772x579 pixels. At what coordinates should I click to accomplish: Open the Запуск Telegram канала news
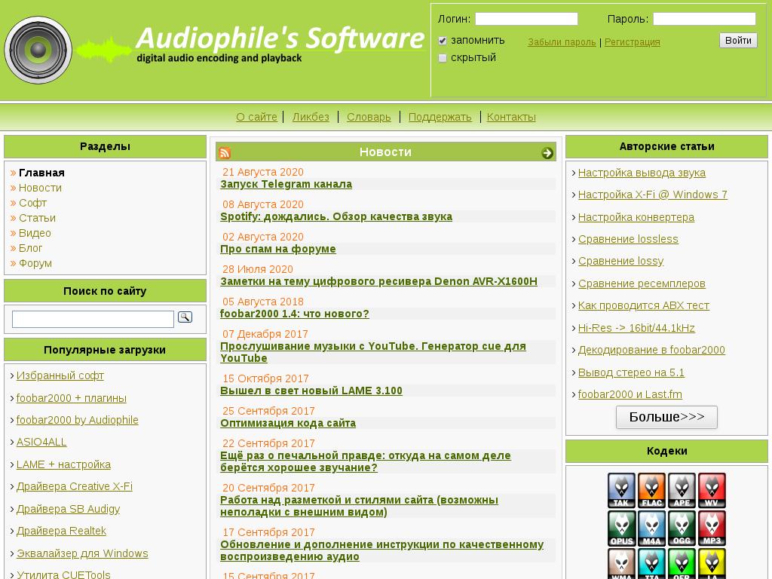(286, 184)
